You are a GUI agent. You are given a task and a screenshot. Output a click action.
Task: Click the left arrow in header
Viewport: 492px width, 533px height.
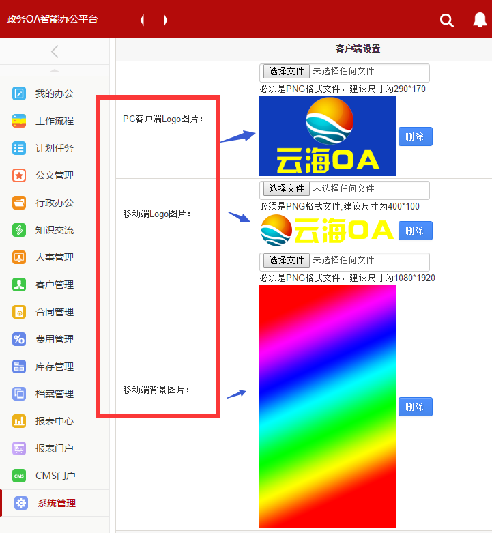point(143,20)
